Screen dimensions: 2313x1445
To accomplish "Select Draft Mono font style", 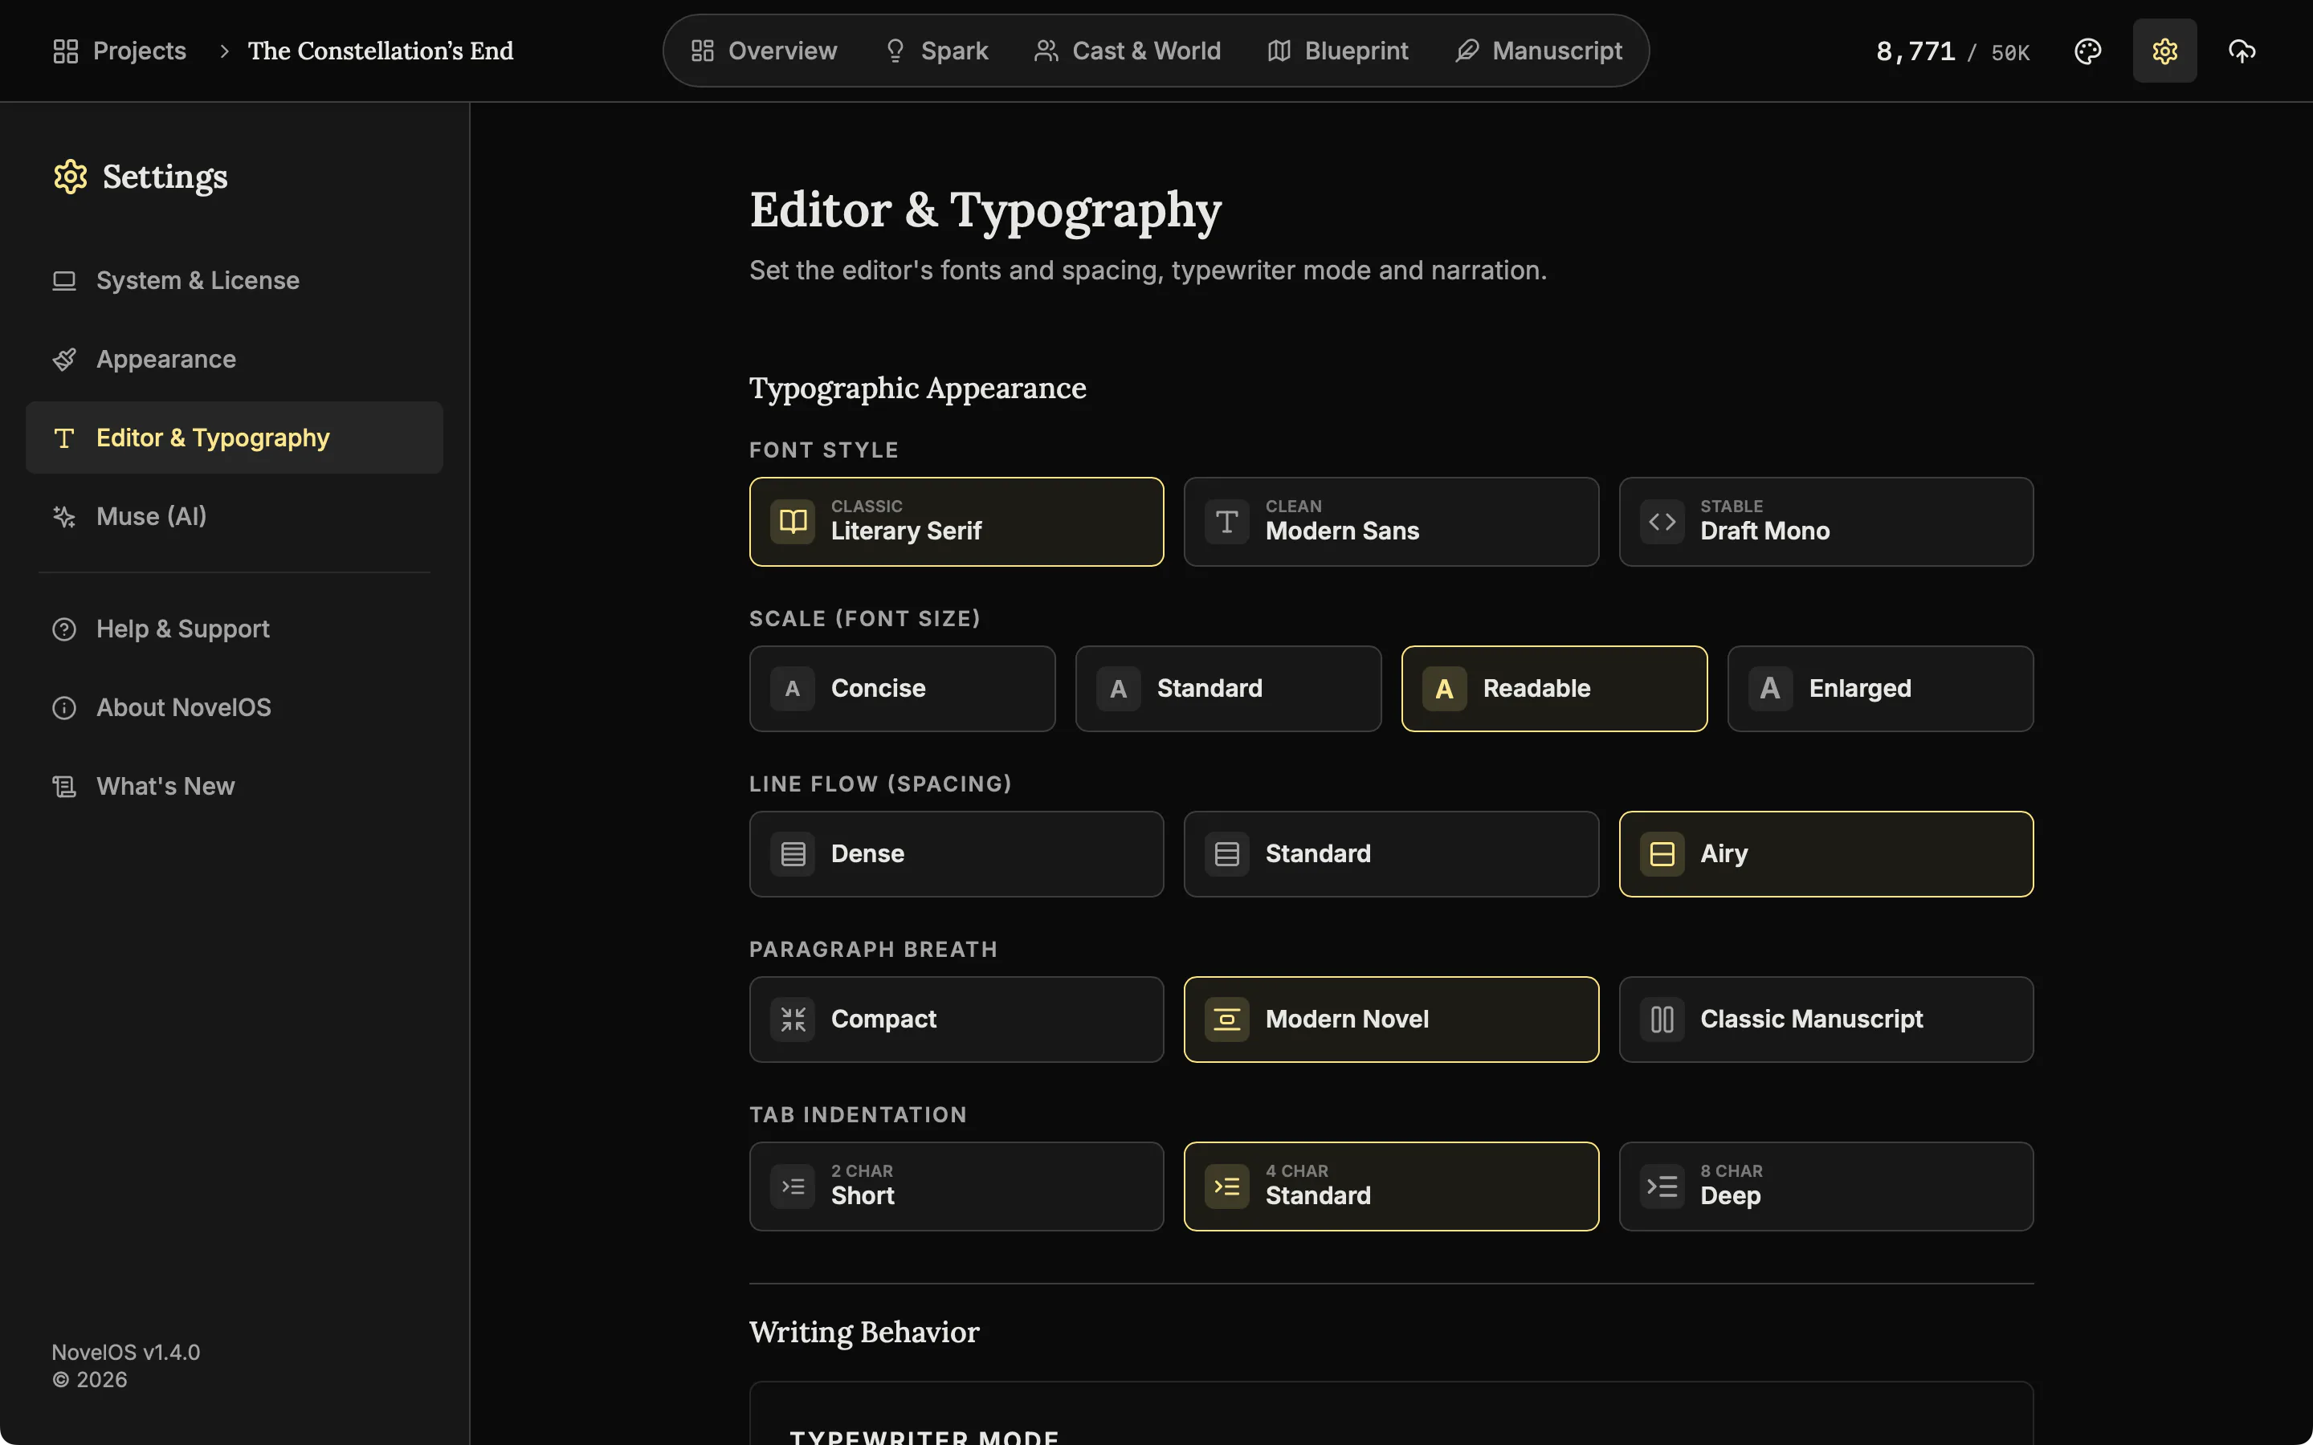I will pyautogui.click(x=1826, y=522).
